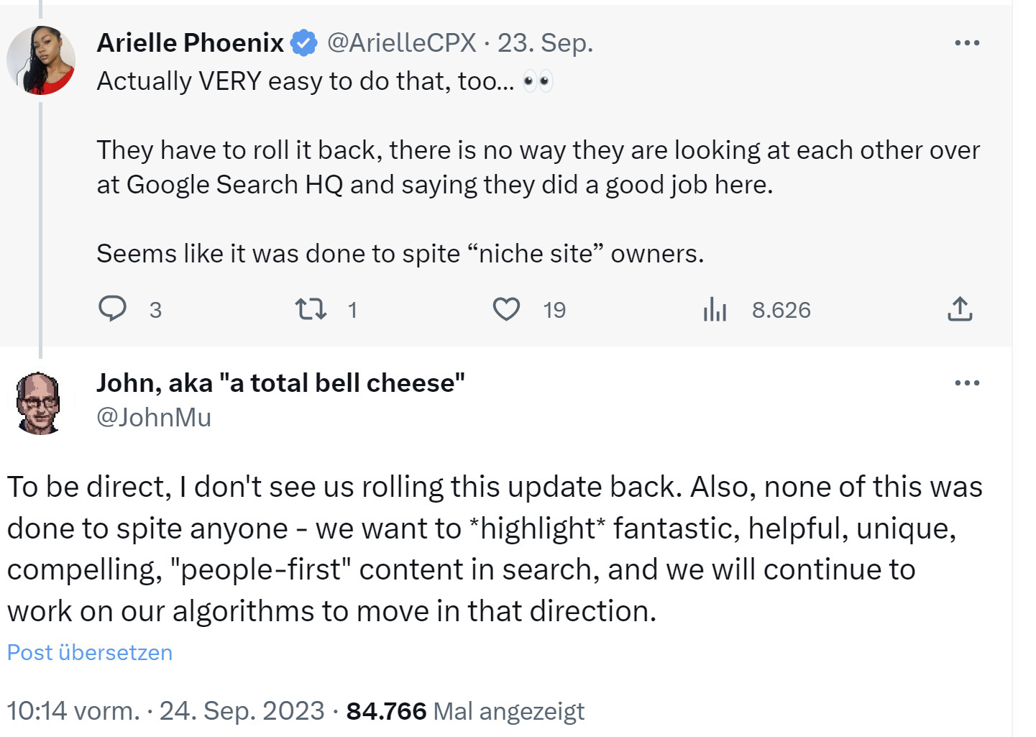Viewport: 1036px width, 737px height.
Task: Open view analytics via the bar chart icon
Action: (x=714, y=309)
